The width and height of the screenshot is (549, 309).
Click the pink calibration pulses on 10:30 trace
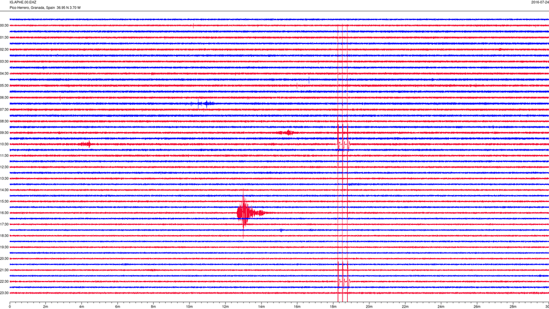(343, 144)
